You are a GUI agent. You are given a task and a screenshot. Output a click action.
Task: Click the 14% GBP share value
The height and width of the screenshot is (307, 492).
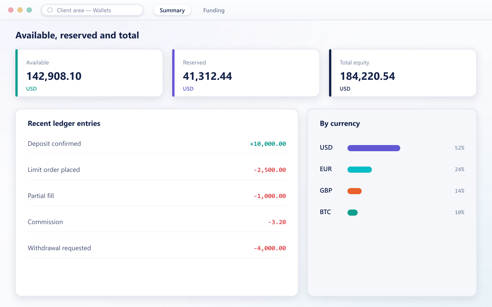459,191
